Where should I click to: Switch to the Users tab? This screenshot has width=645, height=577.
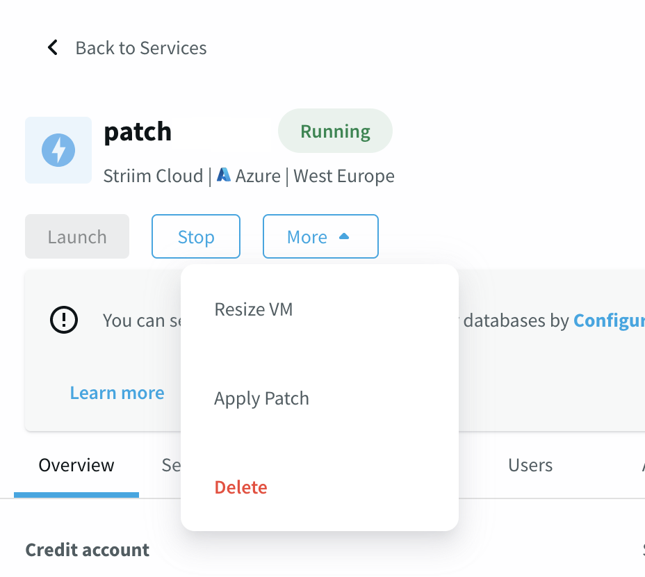coord(530,466)
